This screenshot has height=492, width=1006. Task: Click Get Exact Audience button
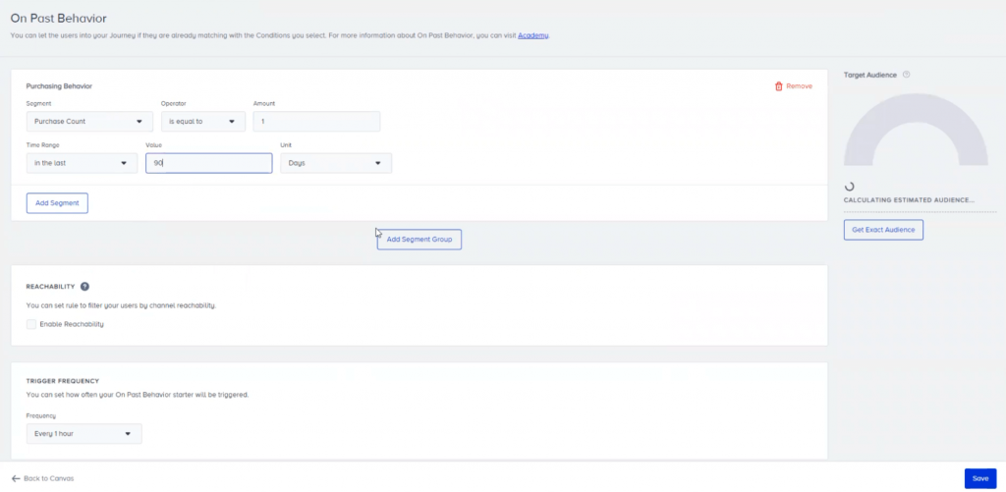883,230
